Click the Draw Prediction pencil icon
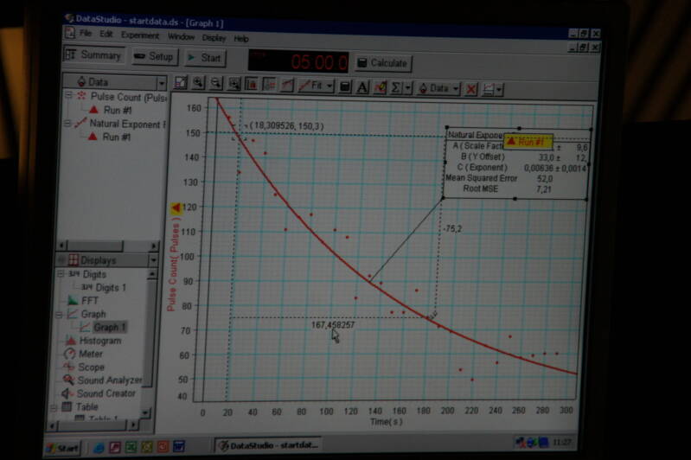 coord(380,87)
